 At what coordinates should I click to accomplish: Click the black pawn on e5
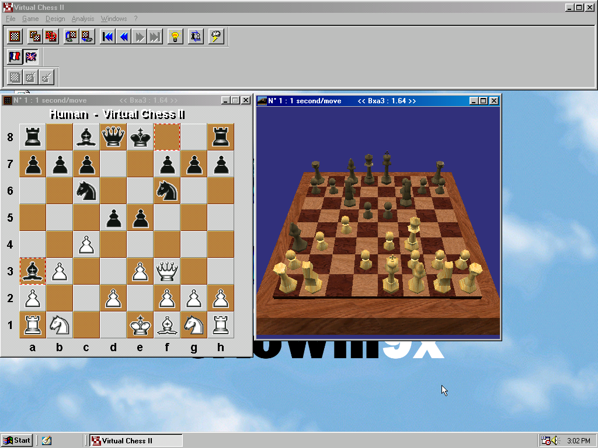[140, 217]
